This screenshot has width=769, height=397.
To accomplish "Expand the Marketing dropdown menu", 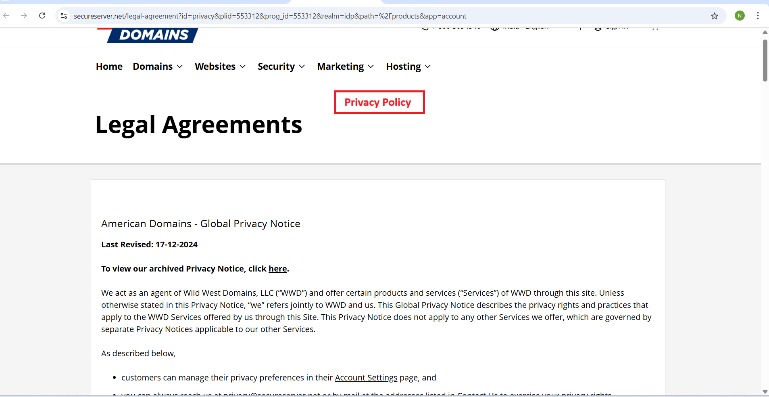I will (x=345, y=67).
